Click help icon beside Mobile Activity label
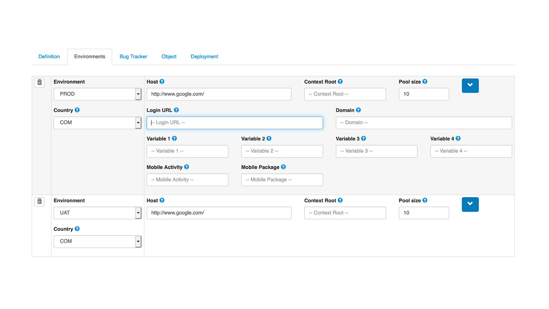 (187, 167)
